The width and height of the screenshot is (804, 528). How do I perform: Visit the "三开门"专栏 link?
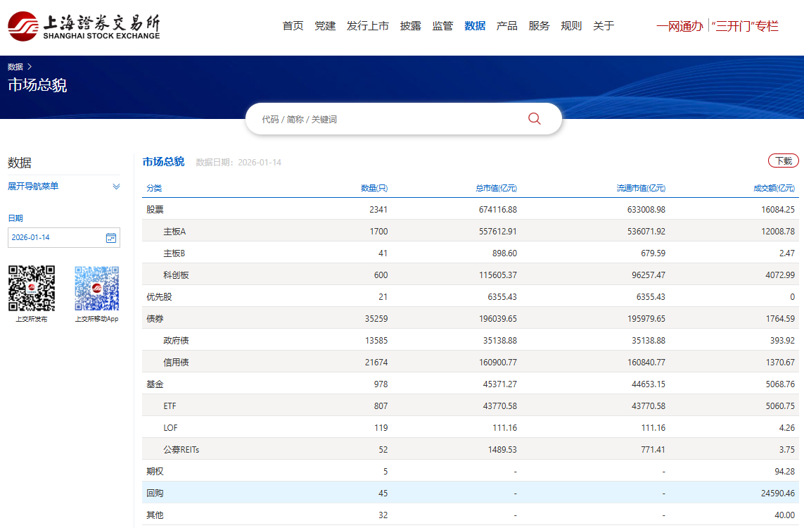745,27
